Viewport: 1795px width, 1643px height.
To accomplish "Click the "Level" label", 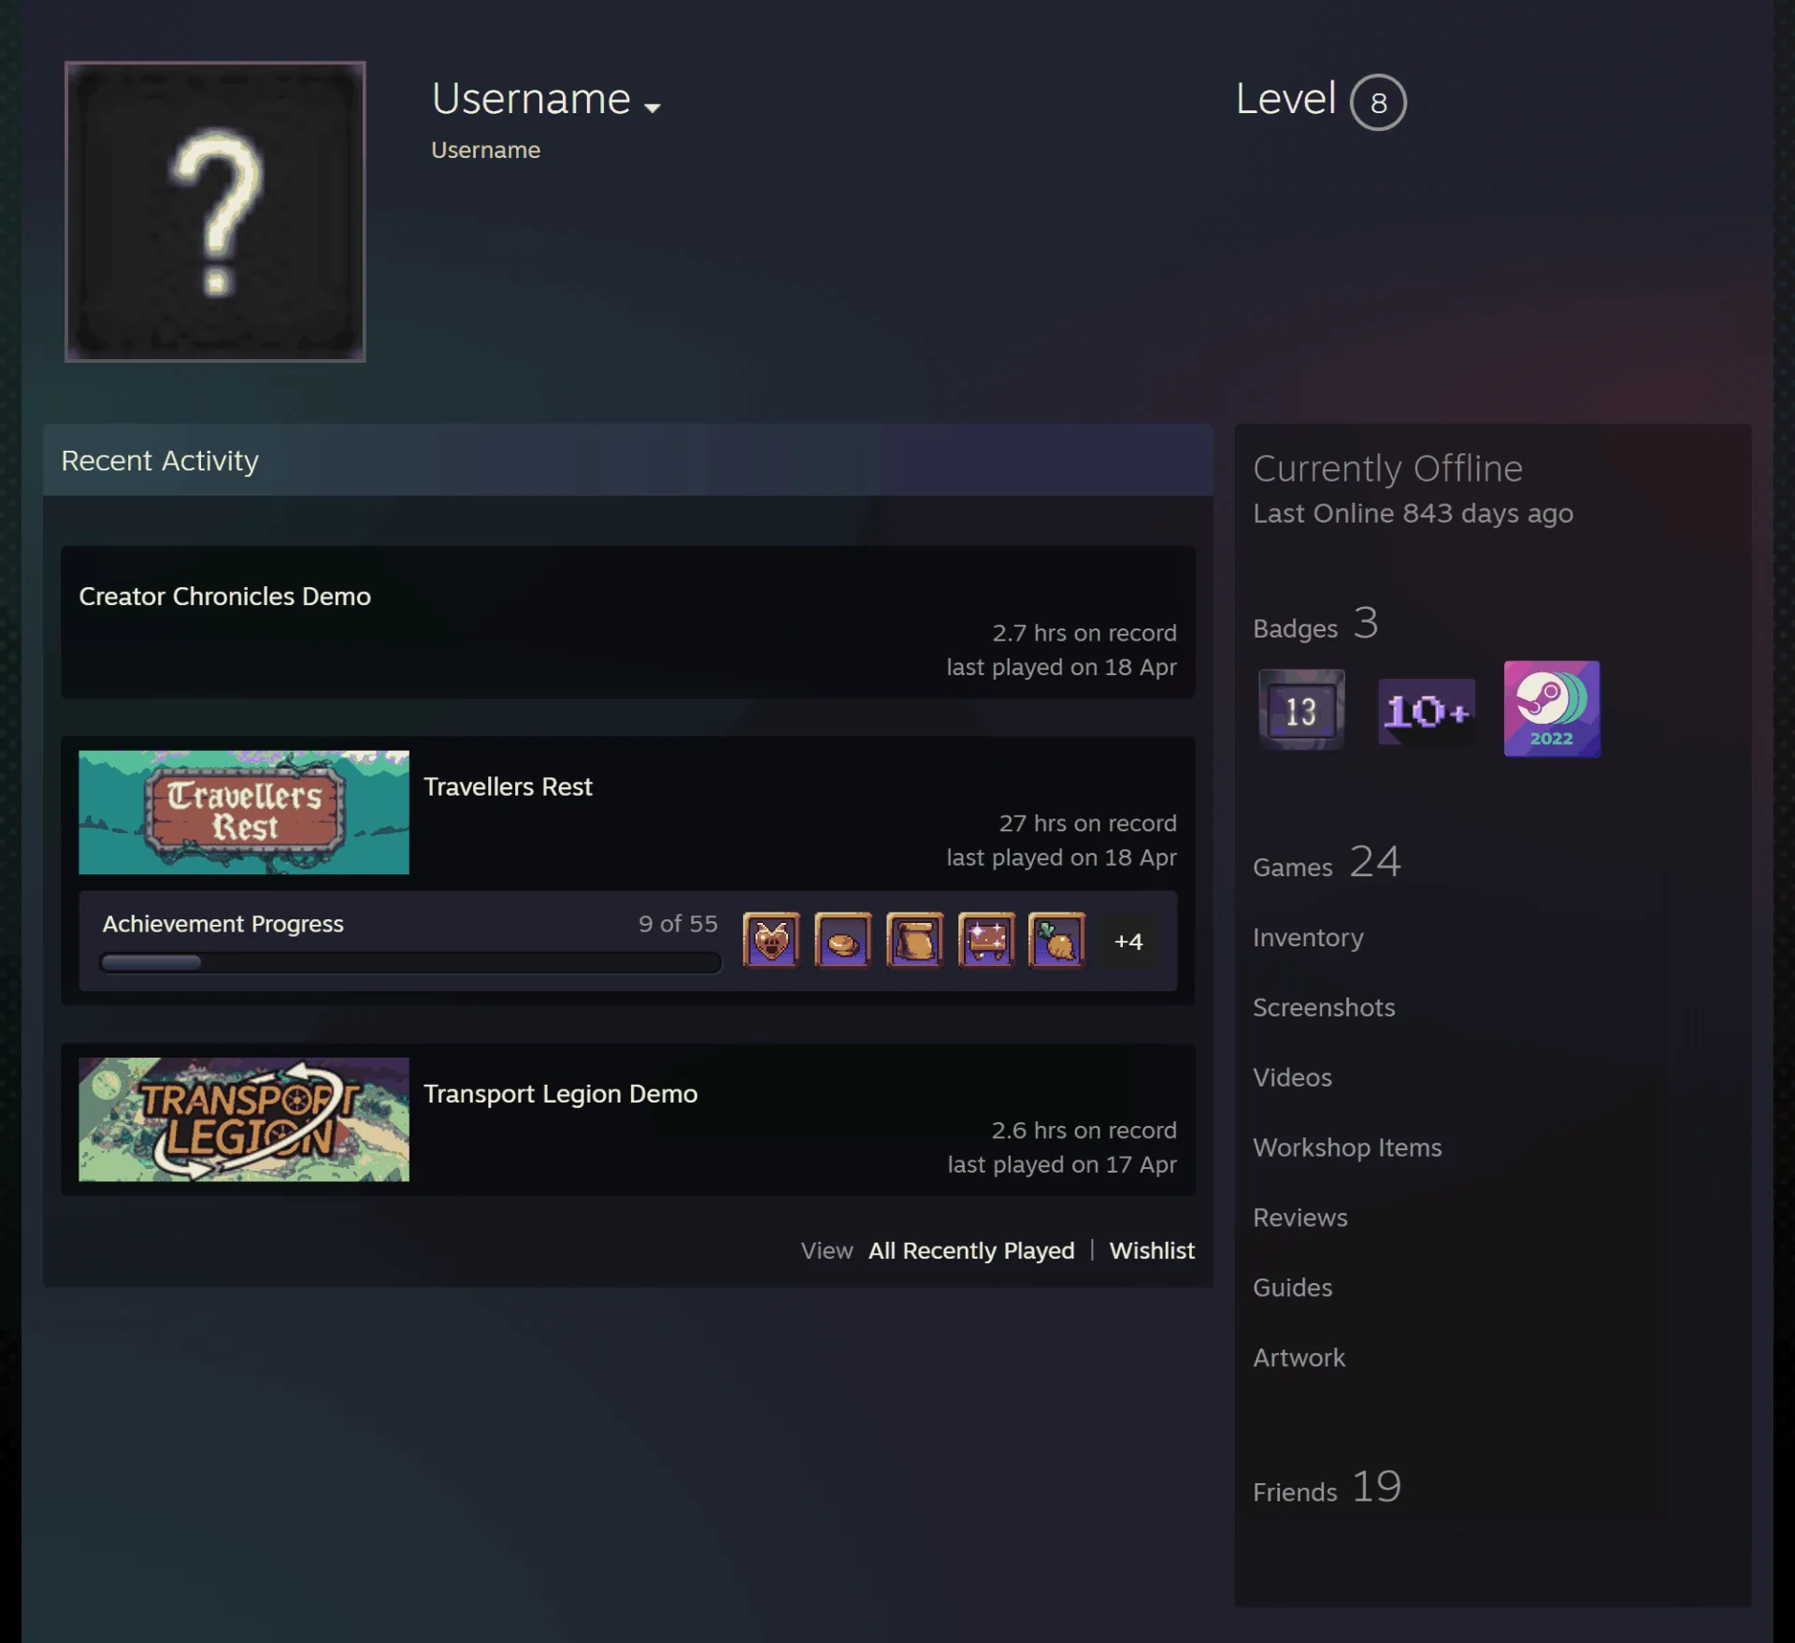I will click(x=1285, y=98).
